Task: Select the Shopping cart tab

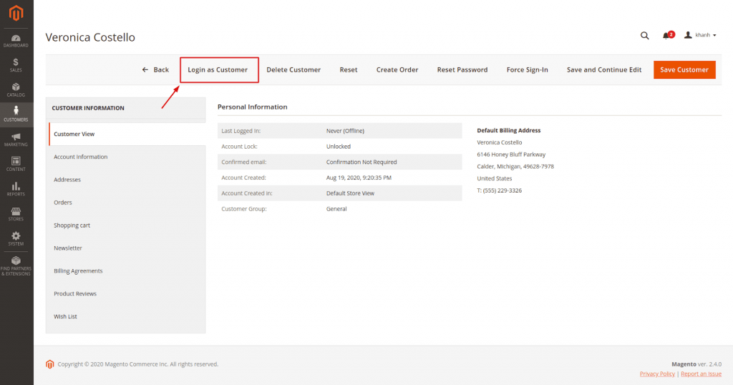Action: point(127,225)
